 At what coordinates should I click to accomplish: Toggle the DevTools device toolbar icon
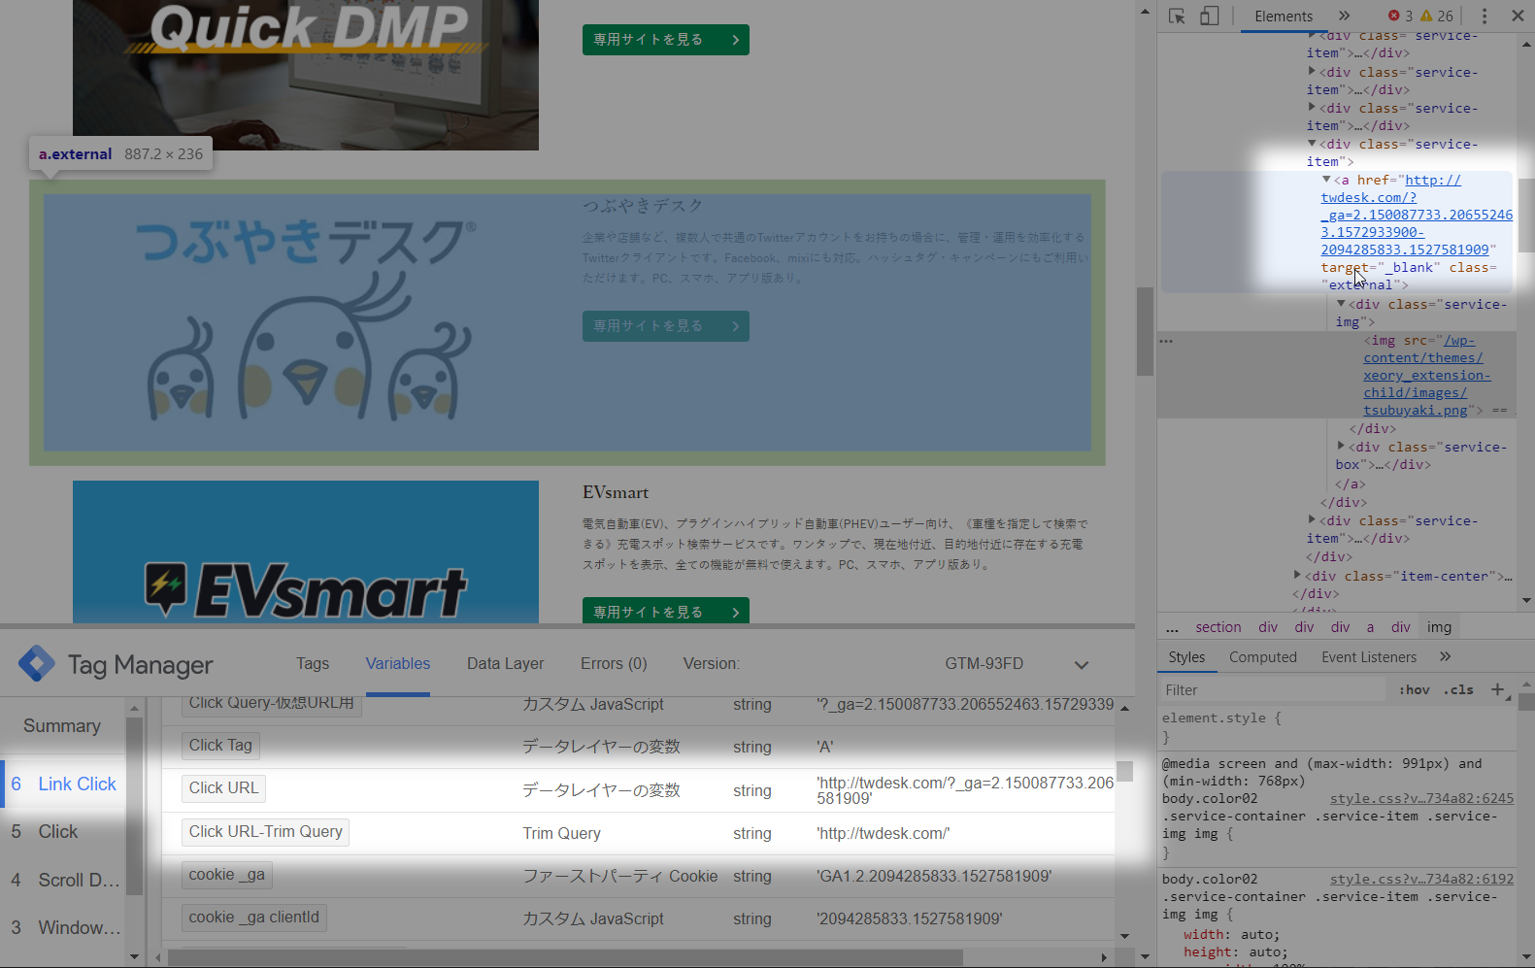click(x=1209, y=16)
